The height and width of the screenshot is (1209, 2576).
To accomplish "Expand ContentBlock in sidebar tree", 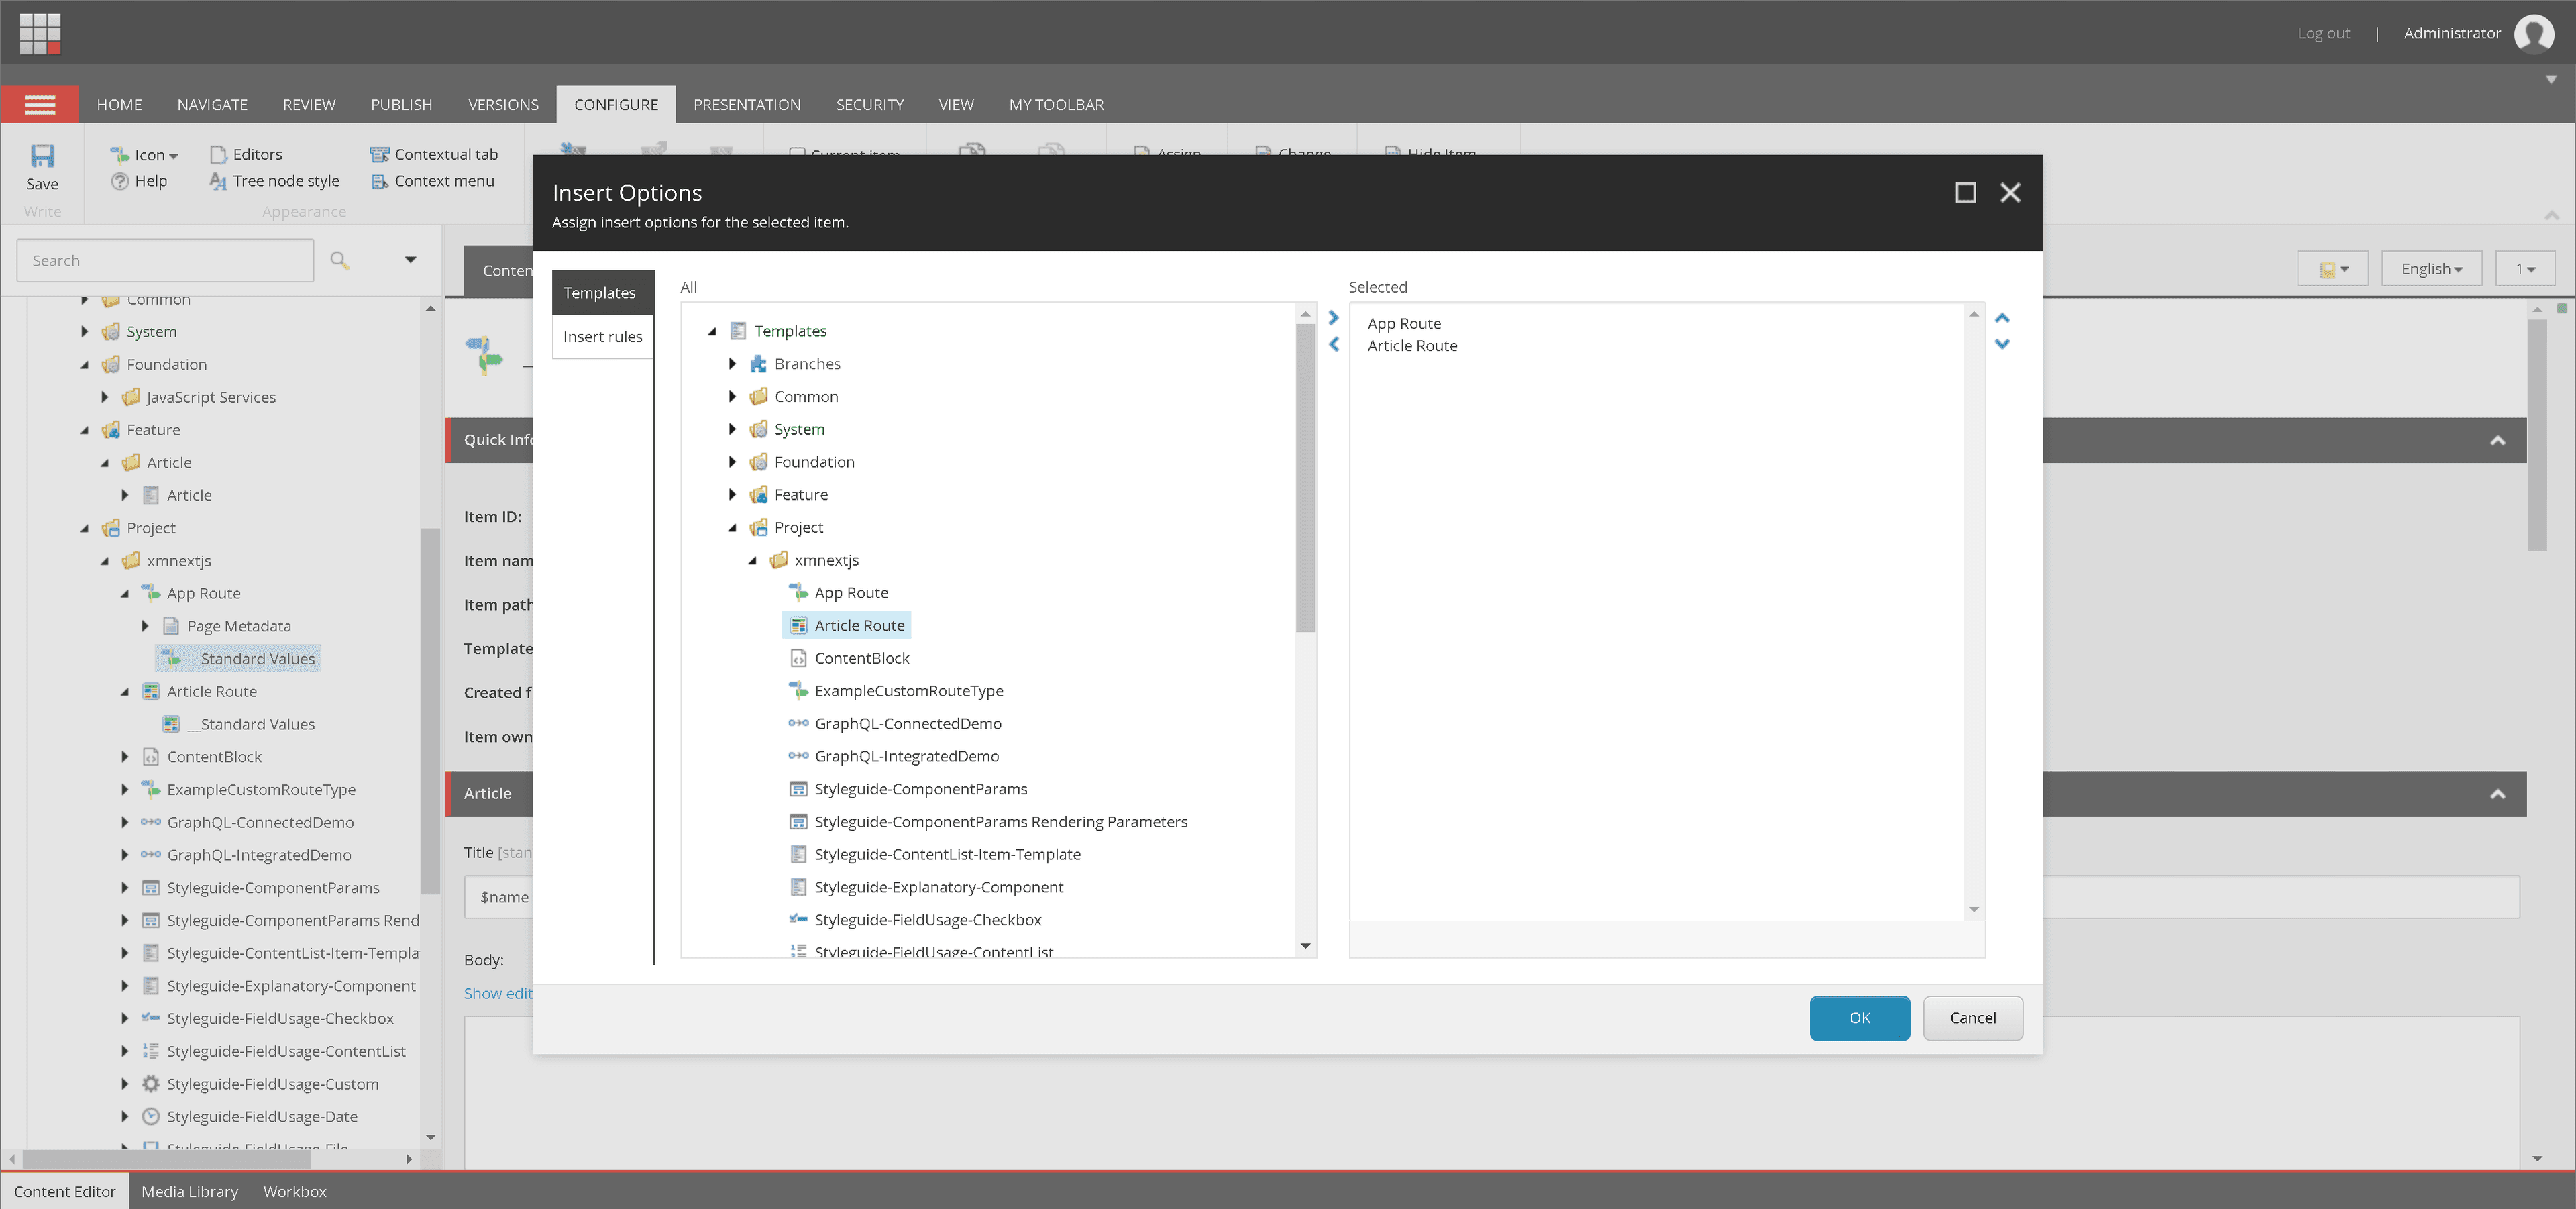I will click(124, 756).
